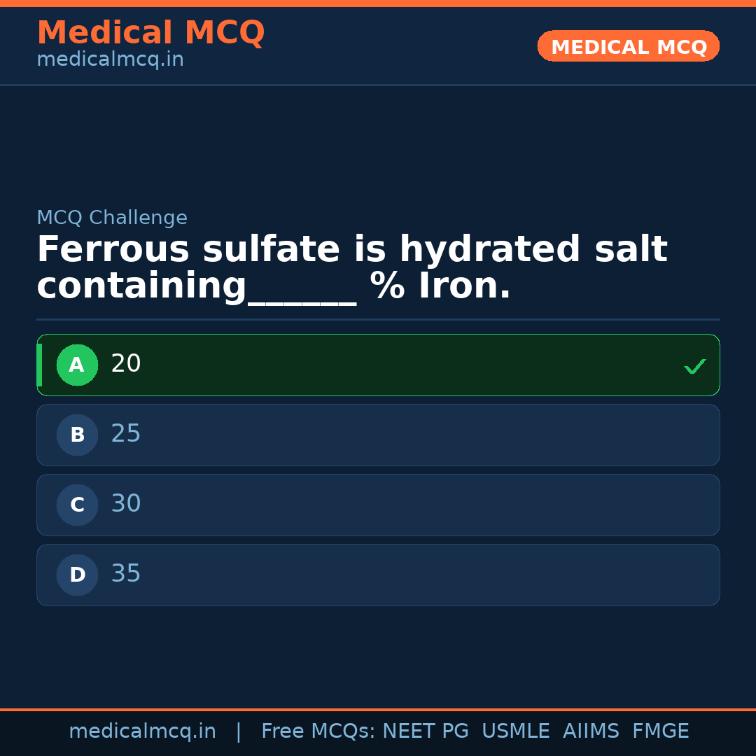Click the USMLE footer label

[x=515, y=731]
